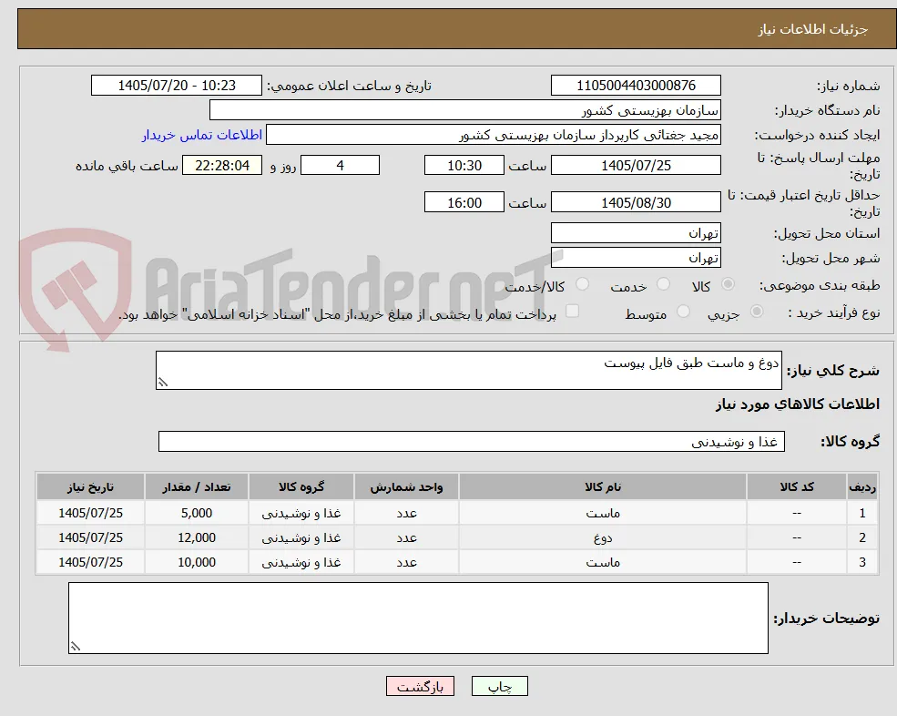Click the ماست name in row 3

602,563
